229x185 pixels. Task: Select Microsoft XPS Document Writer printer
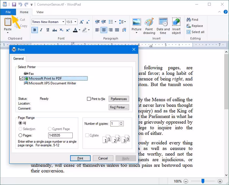[50, 83]
